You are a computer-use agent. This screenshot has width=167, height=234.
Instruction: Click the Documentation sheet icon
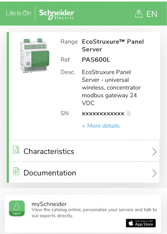pos(16,171)
